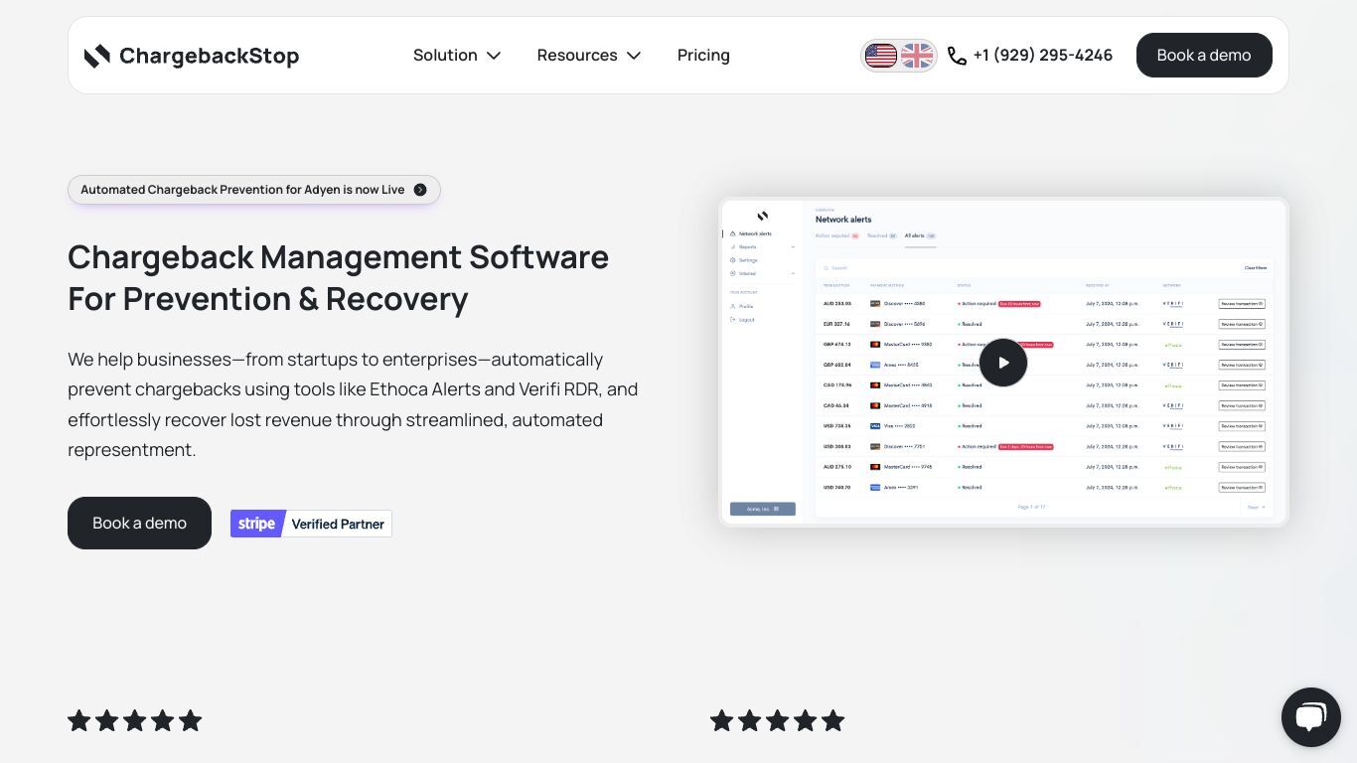This screenshot has height=763, width=1357.
Task: Click the ChargebackStop brand name text
Action: [209, 56]
